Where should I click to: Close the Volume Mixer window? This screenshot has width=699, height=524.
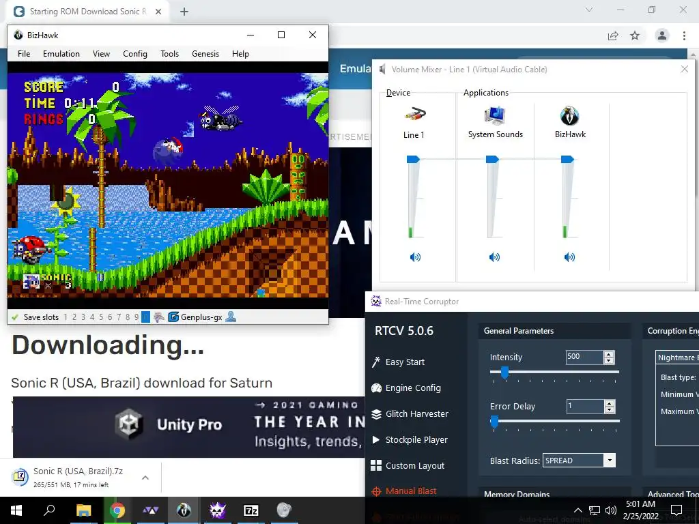(684, 69)
